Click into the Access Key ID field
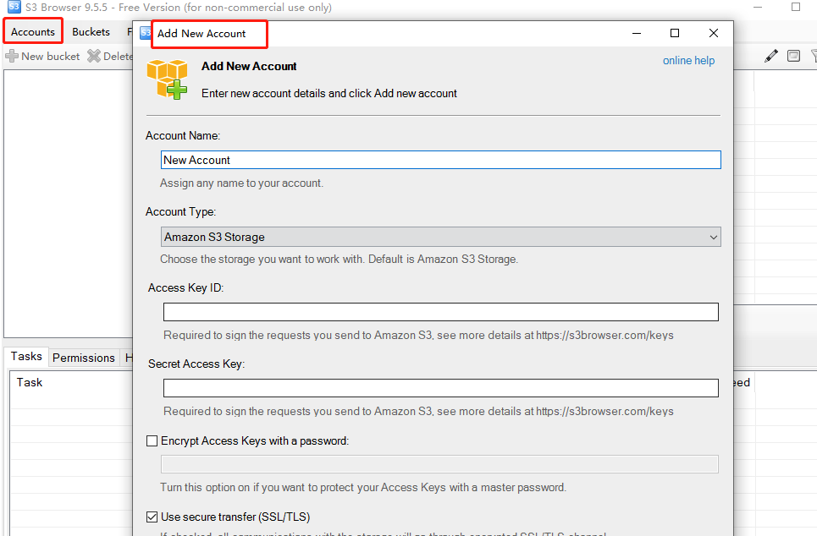Viewport: 817px width, 536px height. pyautogui.click(x=441, y=312)
